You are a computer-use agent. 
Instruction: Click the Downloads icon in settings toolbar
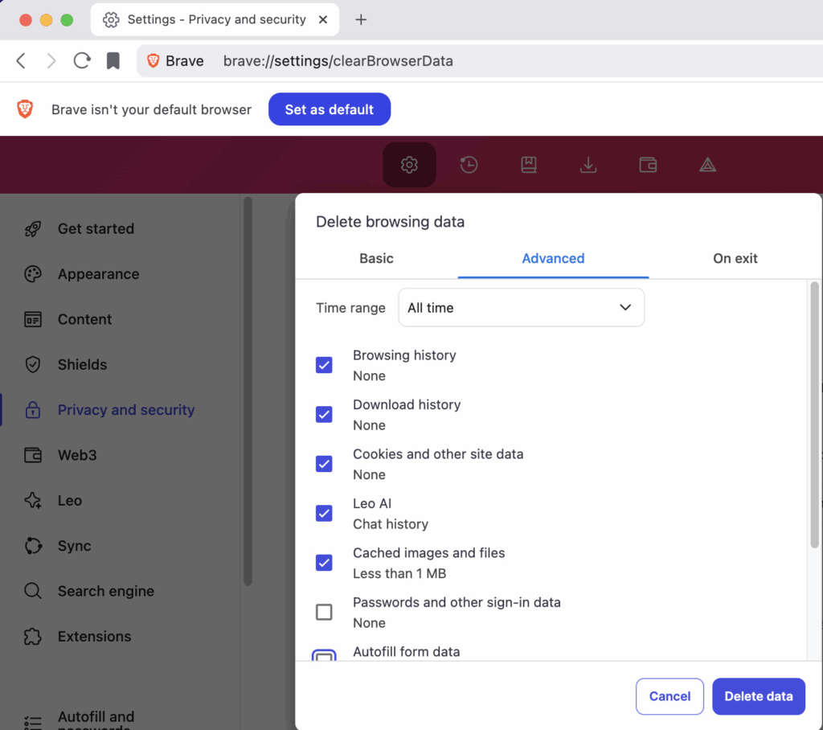[588, 165]
